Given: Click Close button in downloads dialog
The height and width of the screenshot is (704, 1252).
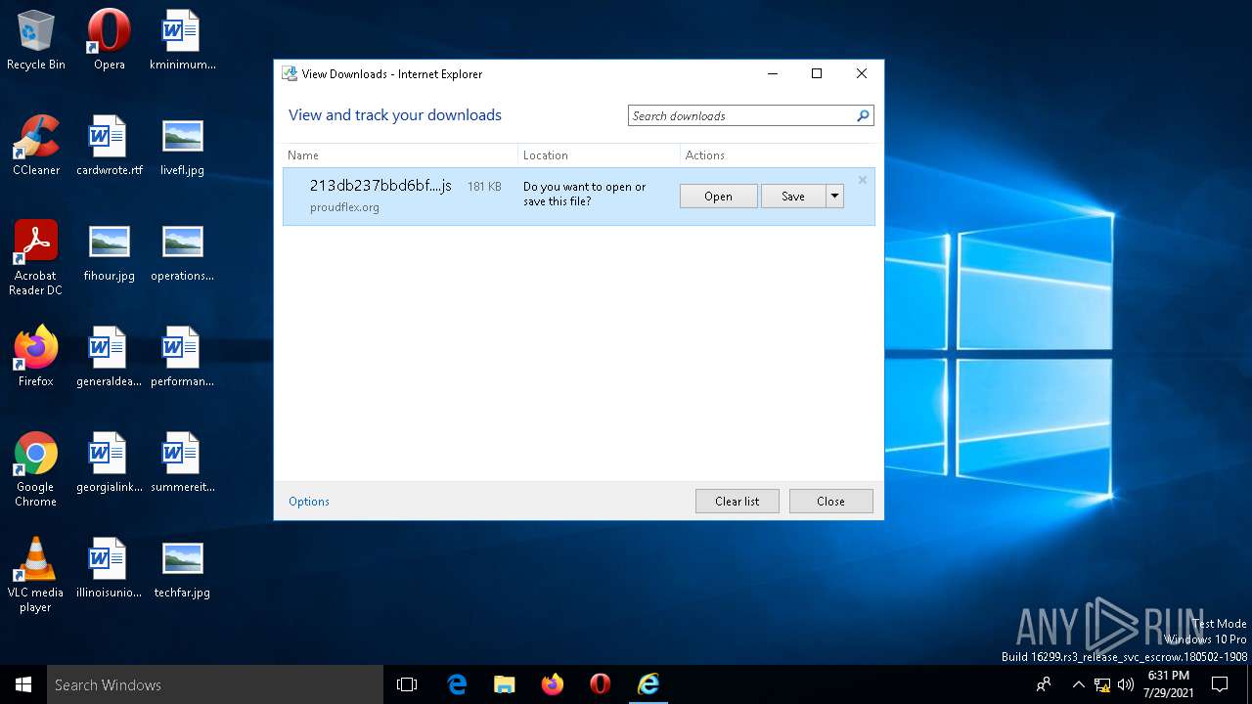Looking at the screenshot, I should 830,502.
